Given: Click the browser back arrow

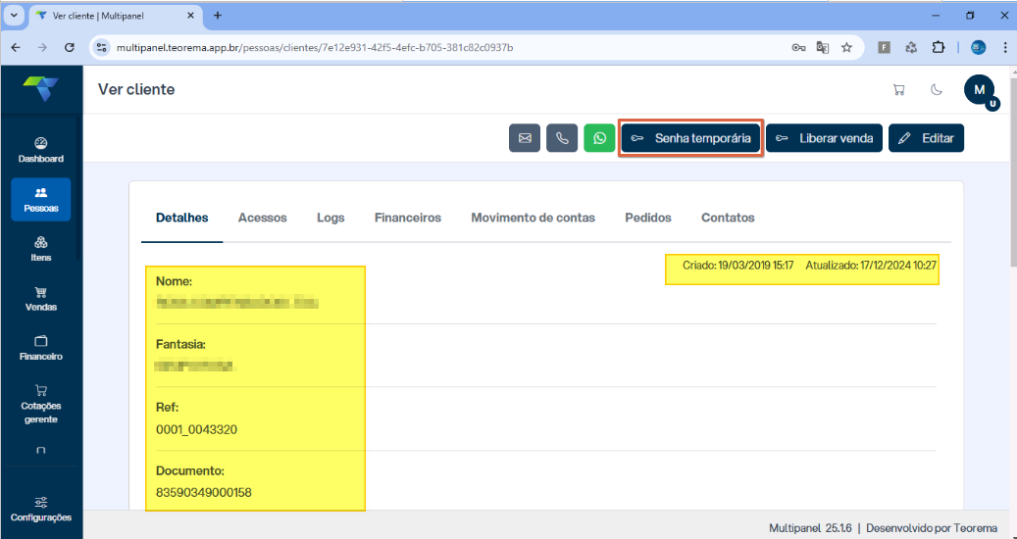Looking at the screenshot, I should [x=16, y=47].
